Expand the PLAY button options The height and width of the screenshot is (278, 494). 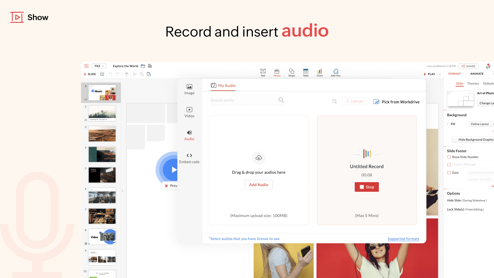click(440, 74)
